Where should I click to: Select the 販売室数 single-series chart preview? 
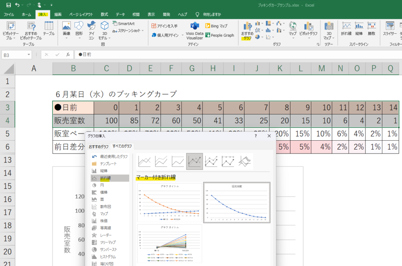(236, 203)
